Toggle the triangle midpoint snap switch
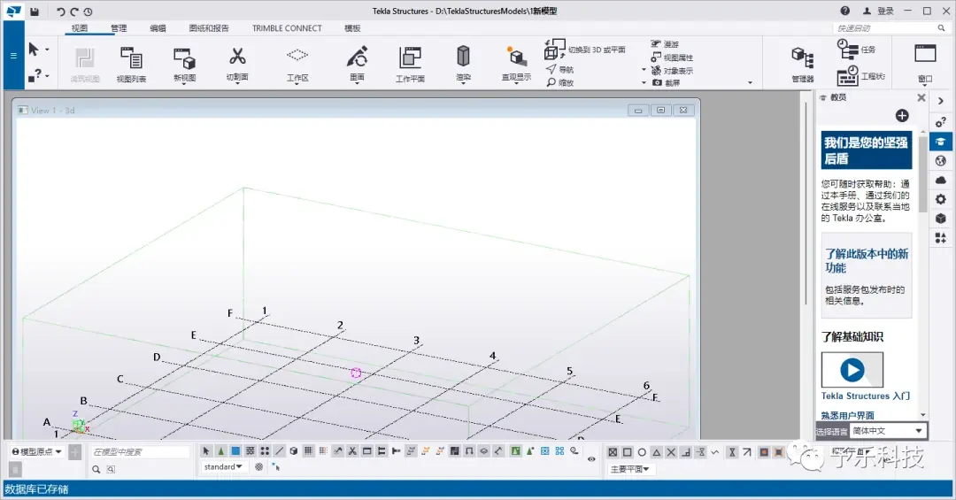 click(657, 452)
